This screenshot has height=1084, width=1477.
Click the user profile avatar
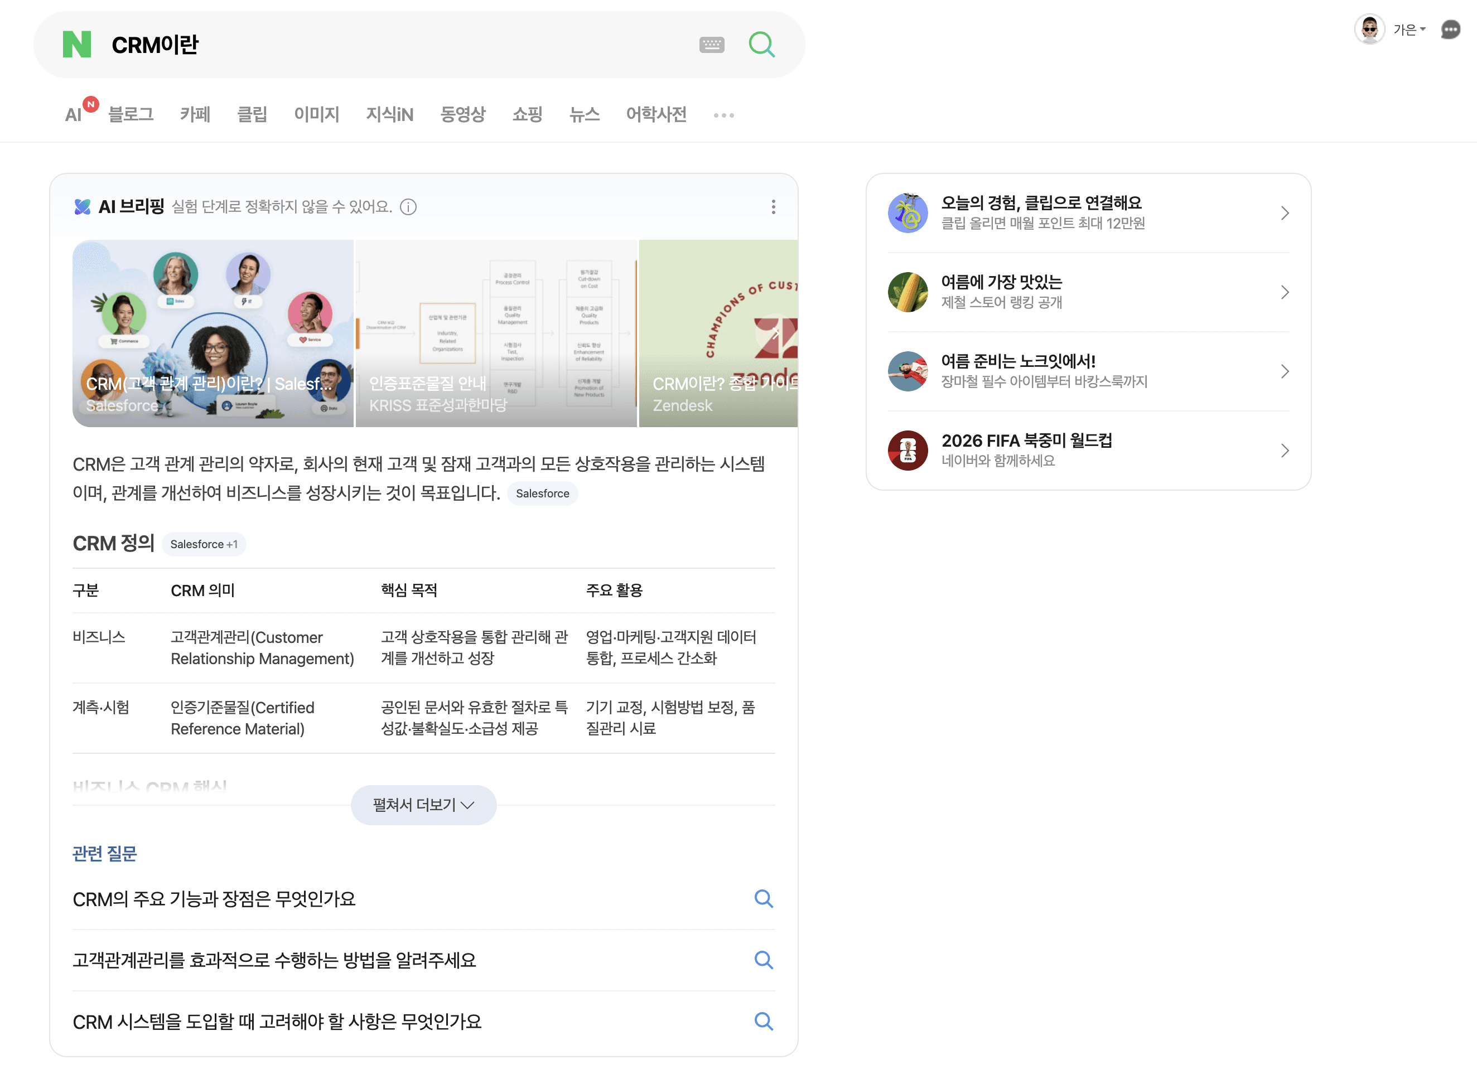pos(1369,29)
